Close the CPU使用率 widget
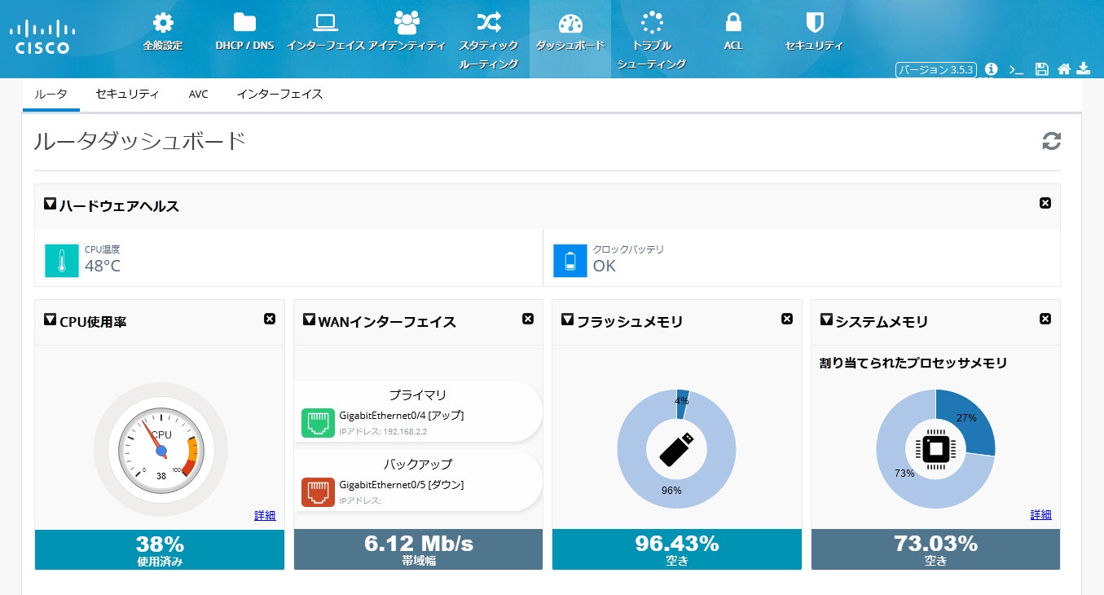The image size is (1104, 595). pos(270,319)
